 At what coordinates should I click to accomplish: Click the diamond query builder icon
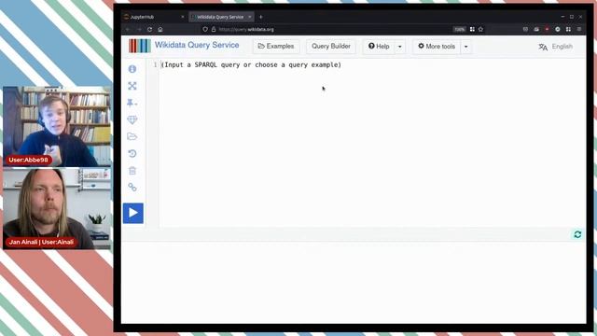(x=132, y=120)
